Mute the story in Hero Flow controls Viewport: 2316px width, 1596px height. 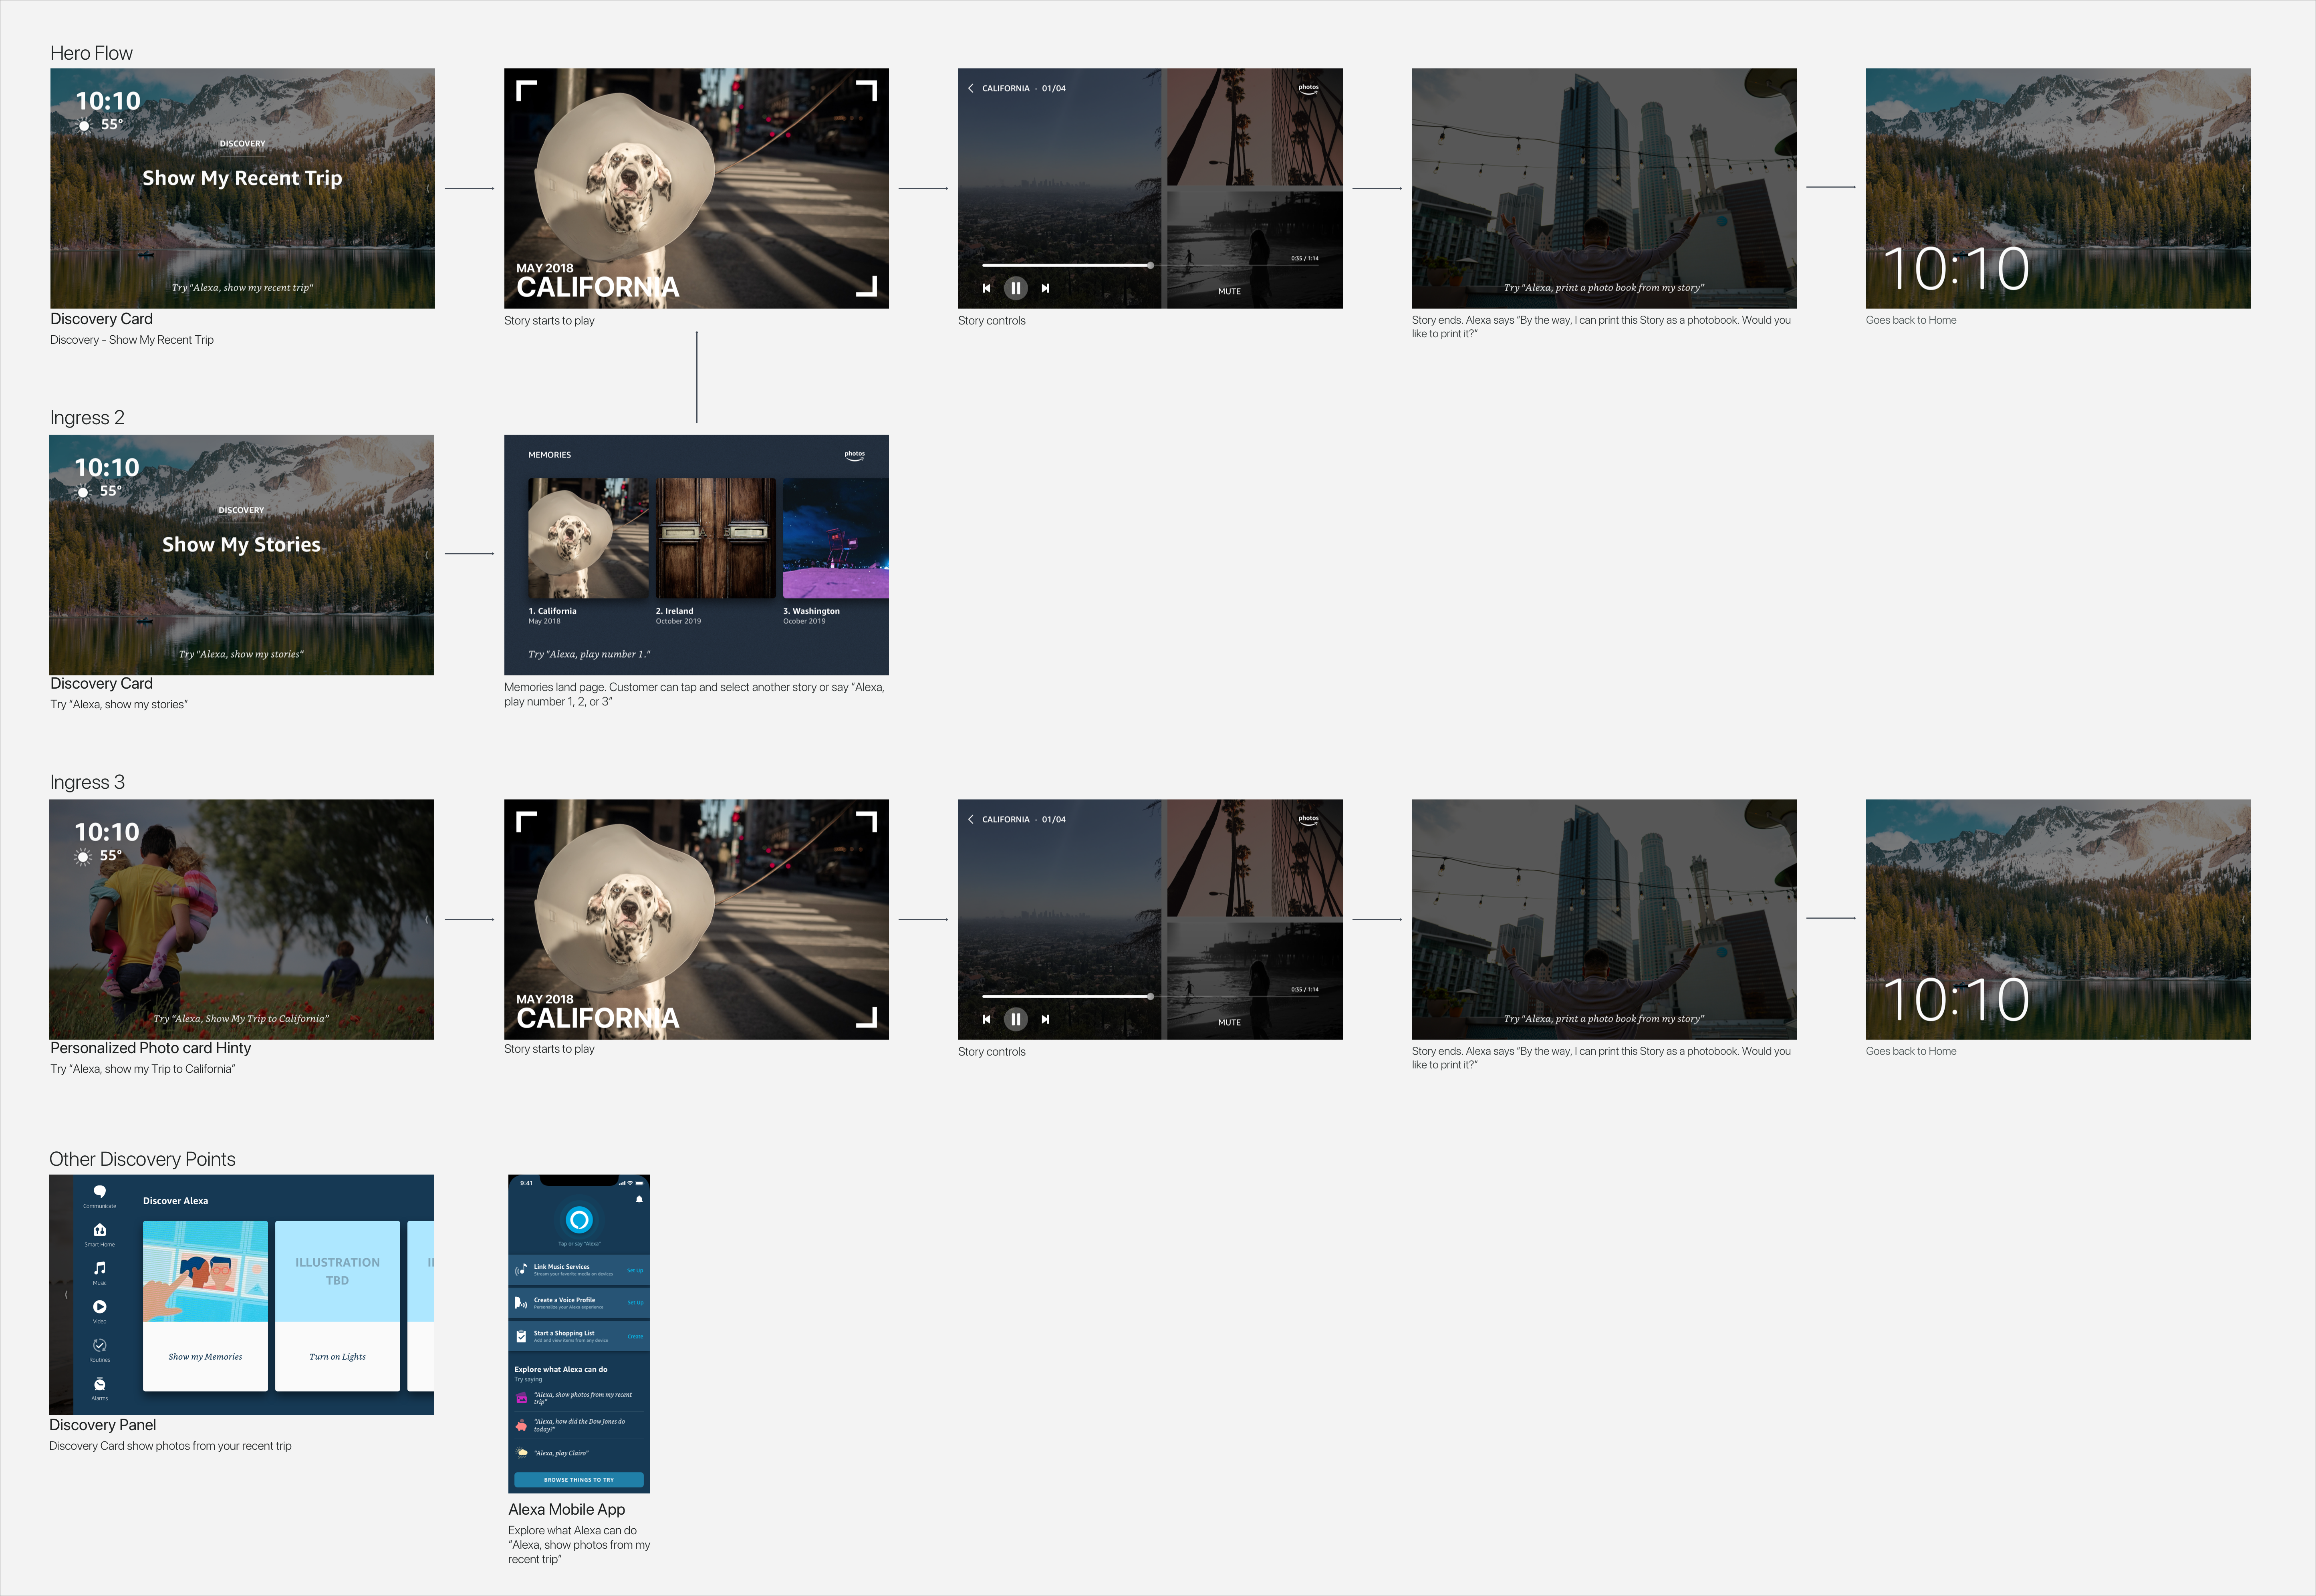click(x=1229, y=291)
